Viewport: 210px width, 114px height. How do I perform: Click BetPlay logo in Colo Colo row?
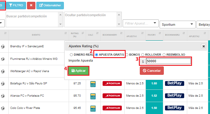pyautogui.click(x=175, y=108)
